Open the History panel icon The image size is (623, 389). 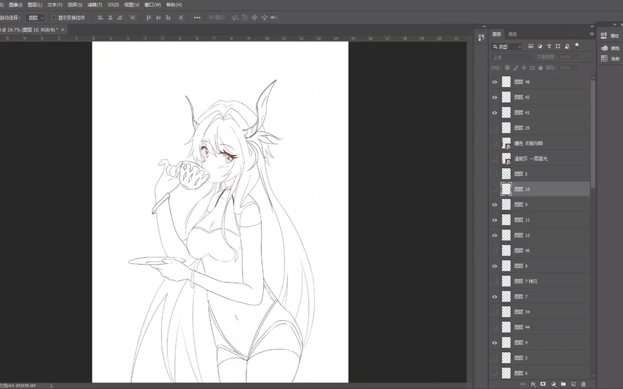481,37
